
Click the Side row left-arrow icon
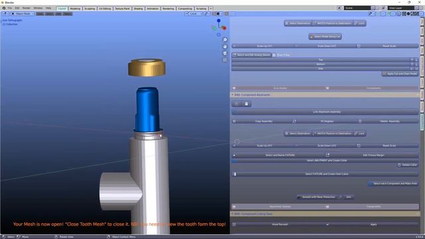[x=412, y=69]
